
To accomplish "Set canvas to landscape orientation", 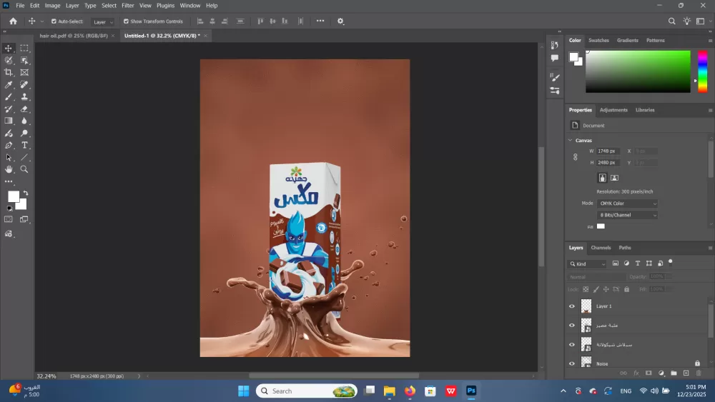I will click(614, 178).
